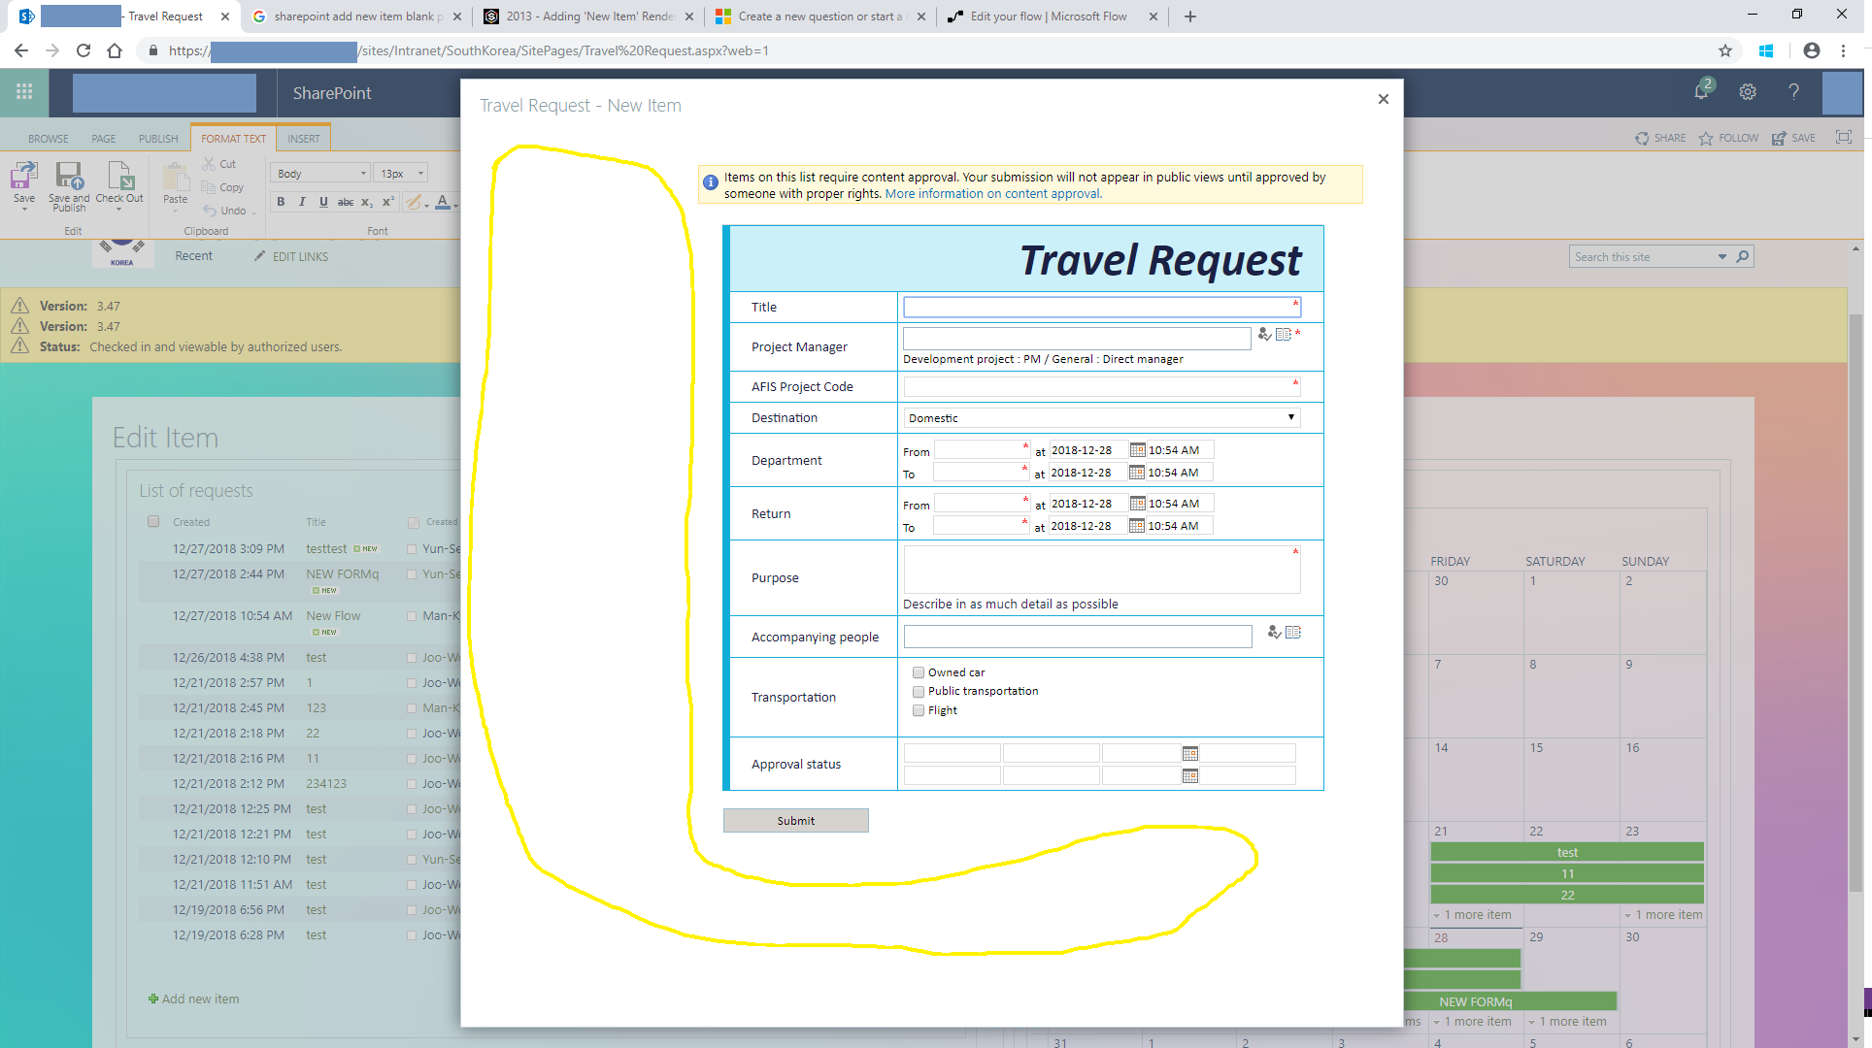Click into the Title input field
The height and width of the screenshot is (1048, 1872).
pos(1102,308)
